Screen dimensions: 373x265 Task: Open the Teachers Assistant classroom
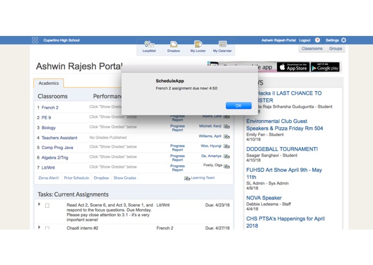tap(60, 138)
